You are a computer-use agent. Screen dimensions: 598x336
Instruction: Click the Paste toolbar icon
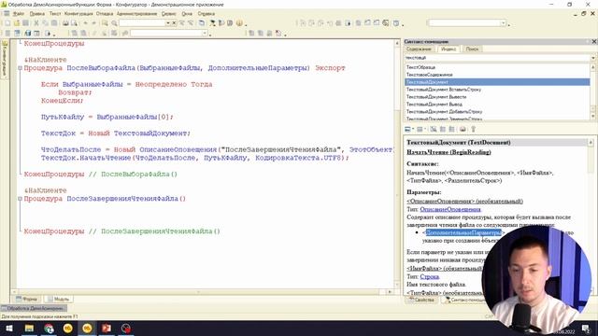pyautogui.click(x=54, y=23)
